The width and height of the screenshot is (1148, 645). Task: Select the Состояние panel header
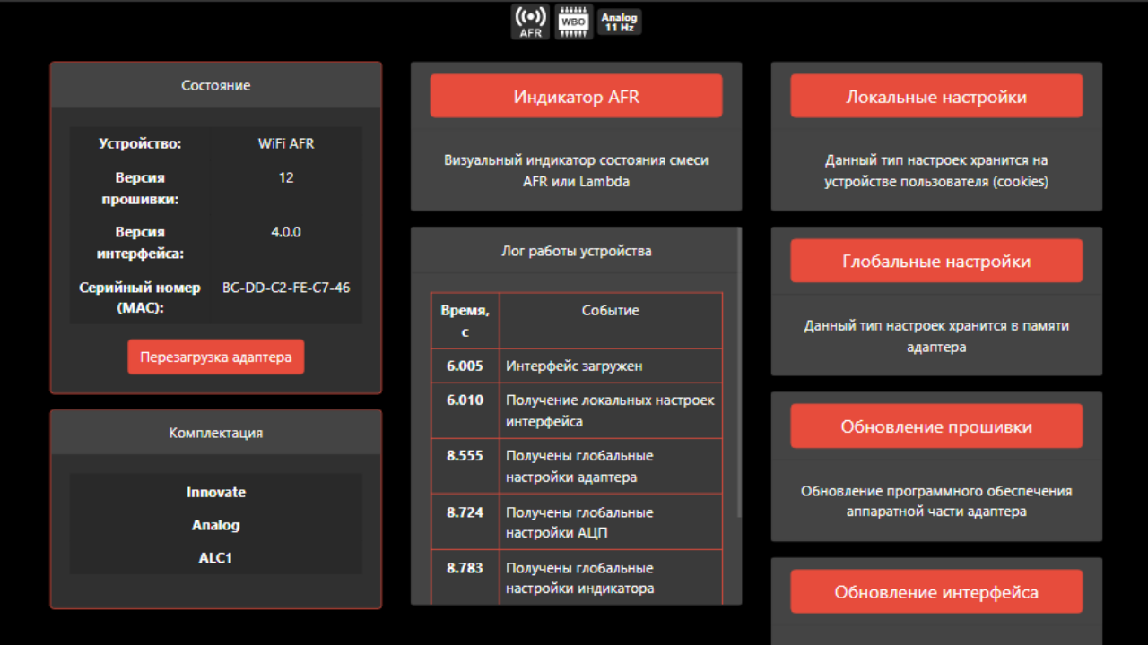tap(216, 85)
